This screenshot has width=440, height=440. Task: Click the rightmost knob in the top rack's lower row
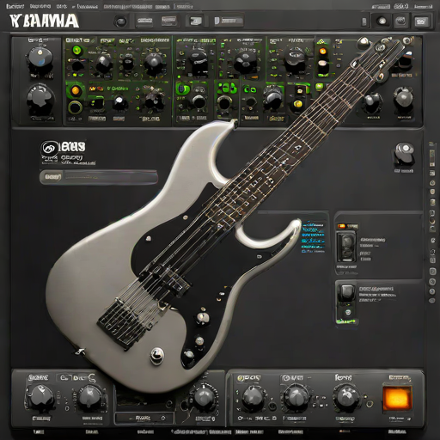pos(403,97)
